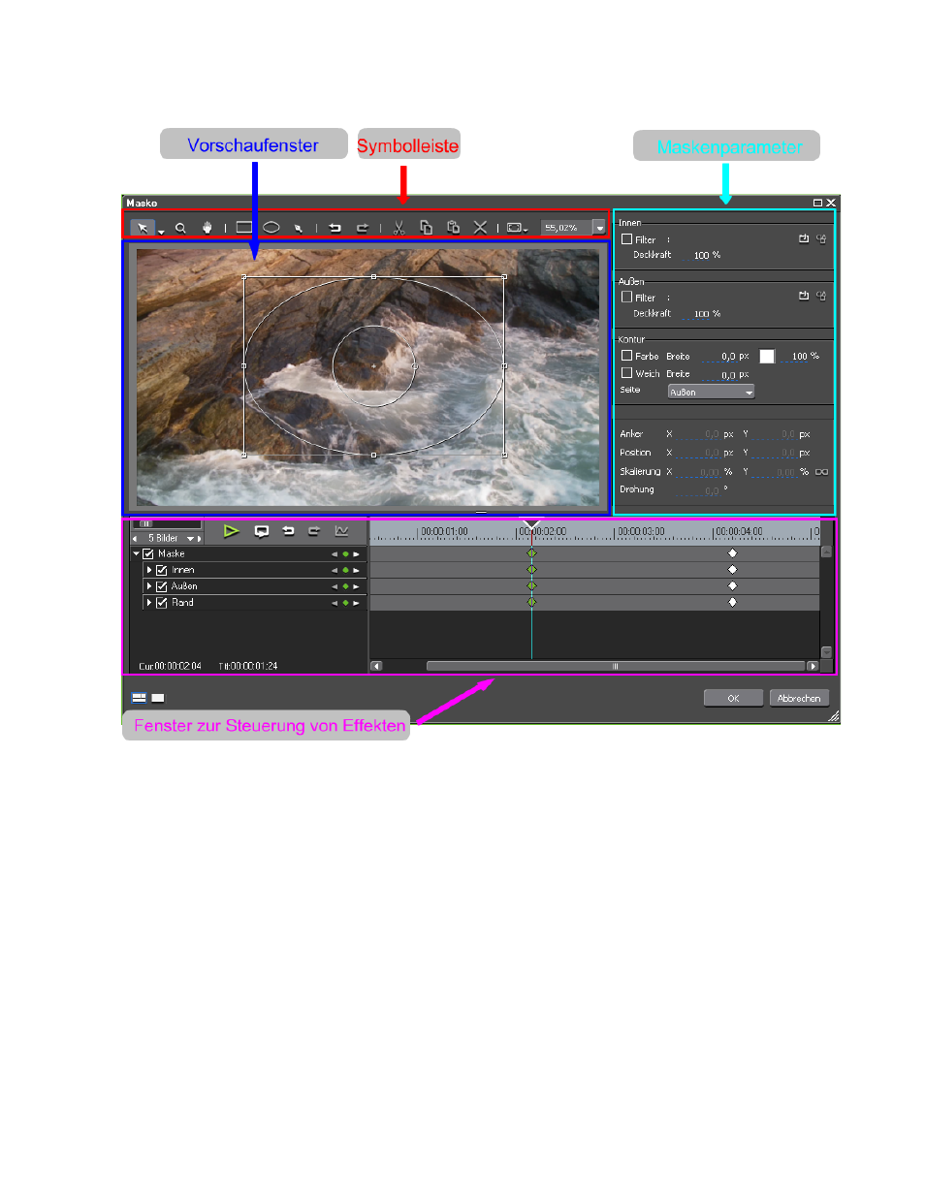Screen dimensions: 925x1197
Task: Add keyframe on the Rand row green diamond
Action: pos(345,603)
